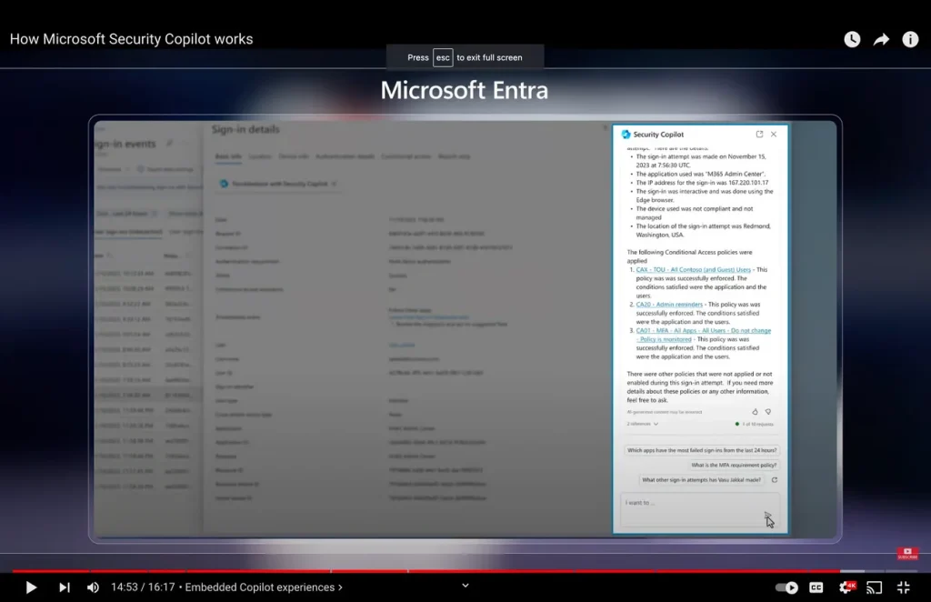
Task: Click the Sign-in details heading
Action: [245, 129]
